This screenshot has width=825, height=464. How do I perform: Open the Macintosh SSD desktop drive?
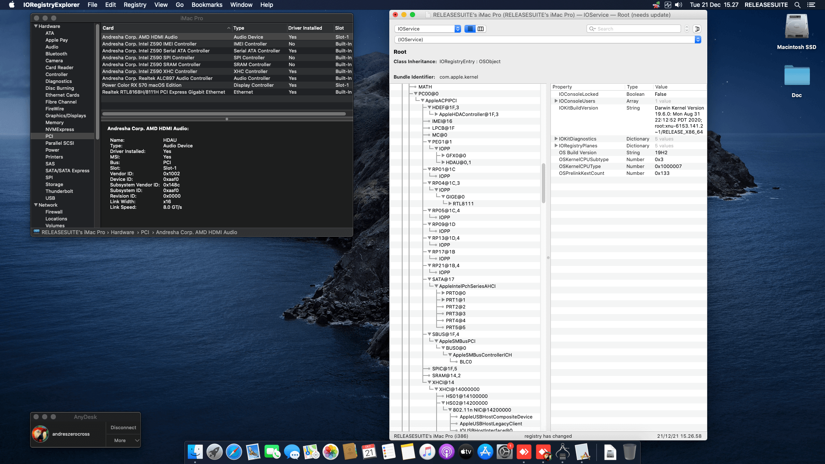point(797,27)
